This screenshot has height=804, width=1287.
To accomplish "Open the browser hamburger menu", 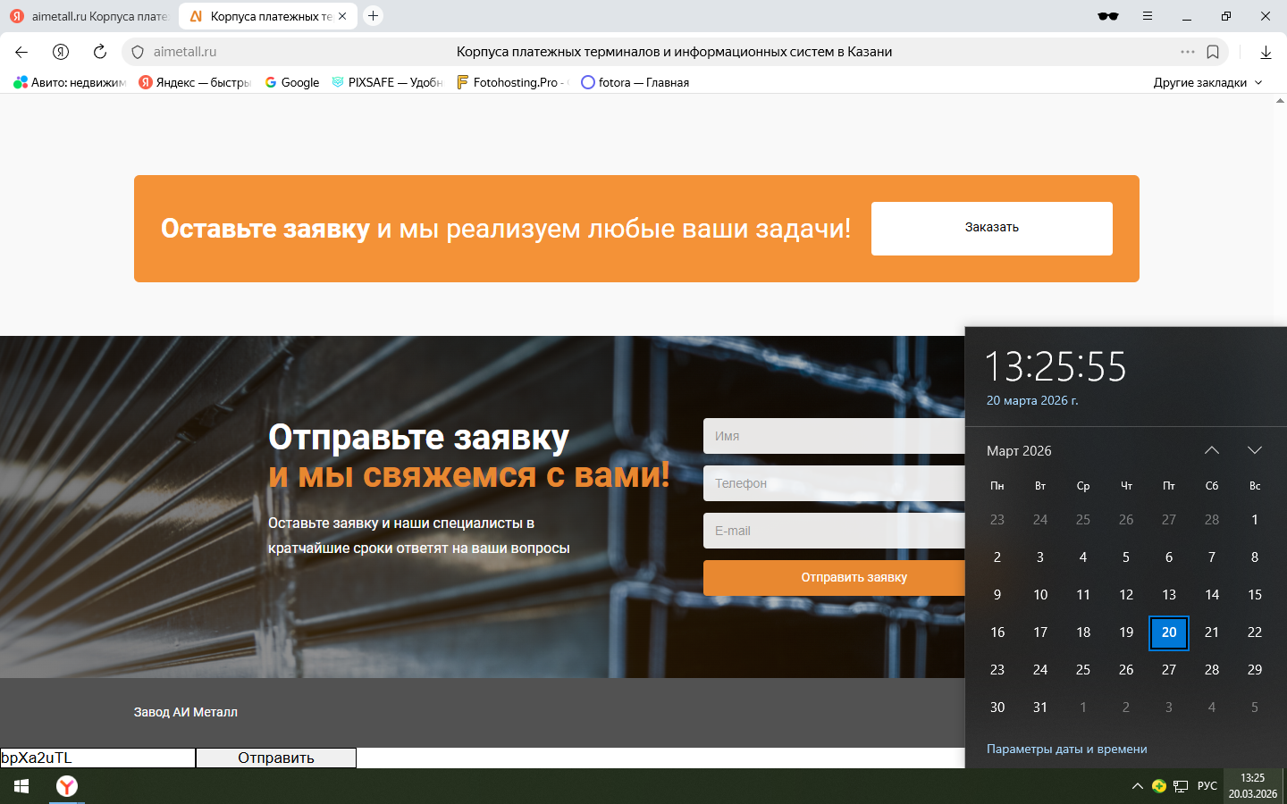I will [1148, 16].
